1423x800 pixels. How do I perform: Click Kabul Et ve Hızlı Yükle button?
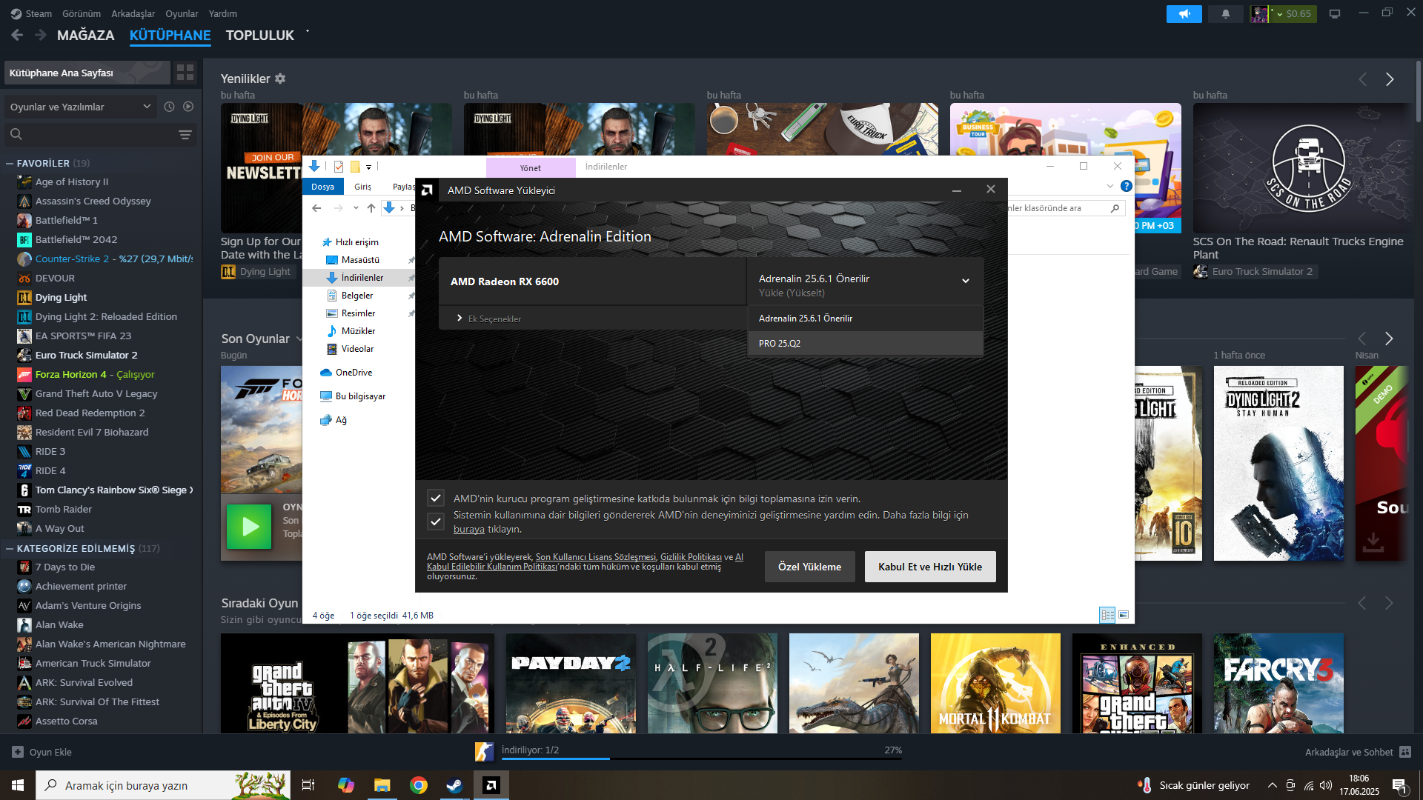[929, 567]
